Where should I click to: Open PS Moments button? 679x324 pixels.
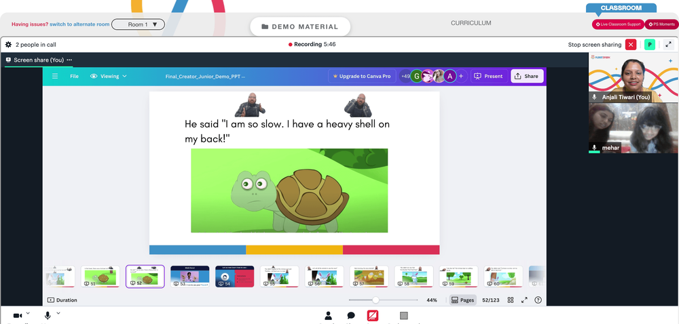(661, 24)
